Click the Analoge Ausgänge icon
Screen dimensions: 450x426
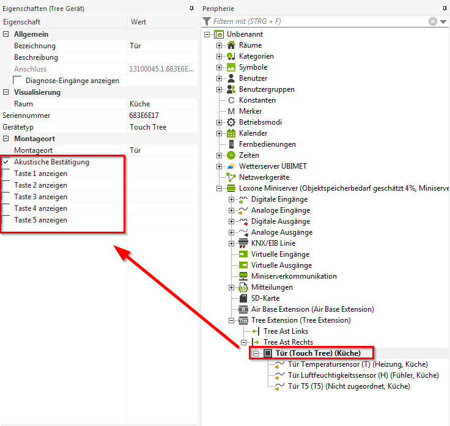[243, 232]
